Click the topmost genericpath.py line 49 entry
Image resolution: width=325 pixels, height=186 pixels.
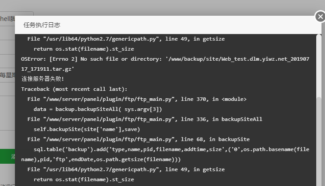pos(126,39)
